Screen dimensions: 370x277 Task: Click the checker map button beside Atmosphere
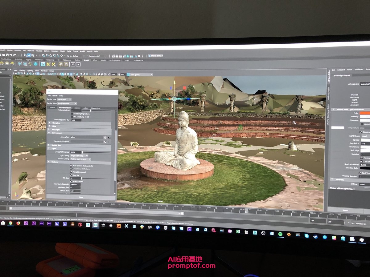(105, 137)
